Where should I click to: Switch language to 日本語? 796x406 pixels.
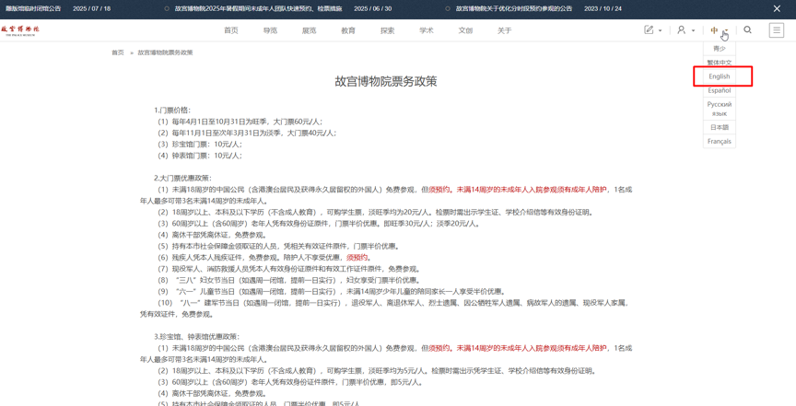[719, 127]
